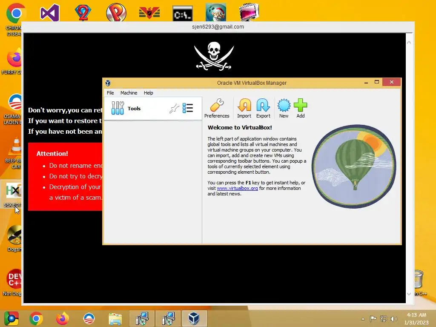Click scrollbar down arrow in ransom window
Viewport: 436px width, 327px height.
tap(409, 294)
